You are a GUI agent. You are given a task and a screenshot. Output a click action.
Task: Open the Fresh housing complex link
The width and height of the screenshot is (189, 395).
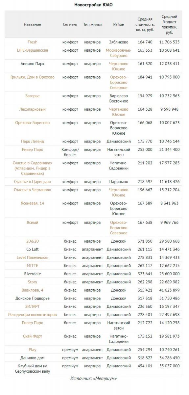(32, 42)
